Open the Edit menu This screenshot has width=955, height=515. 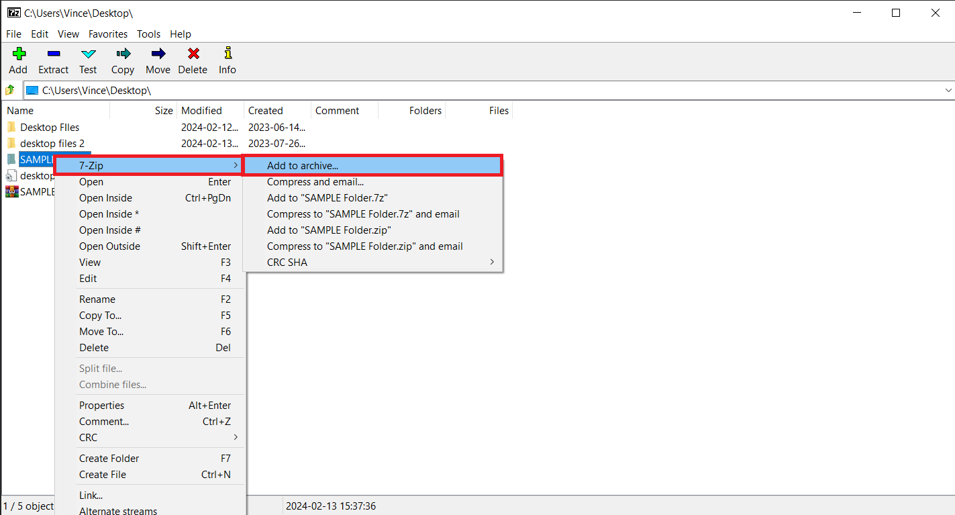(x=40, y=34)
